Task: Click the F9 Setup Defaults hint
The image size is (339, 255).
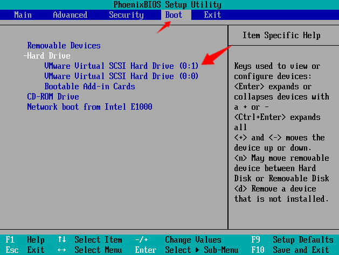Action: [292, 240]
